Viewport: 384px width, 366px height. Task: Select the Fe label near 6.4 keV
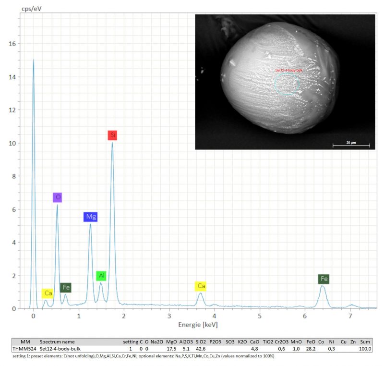[324, 279]
